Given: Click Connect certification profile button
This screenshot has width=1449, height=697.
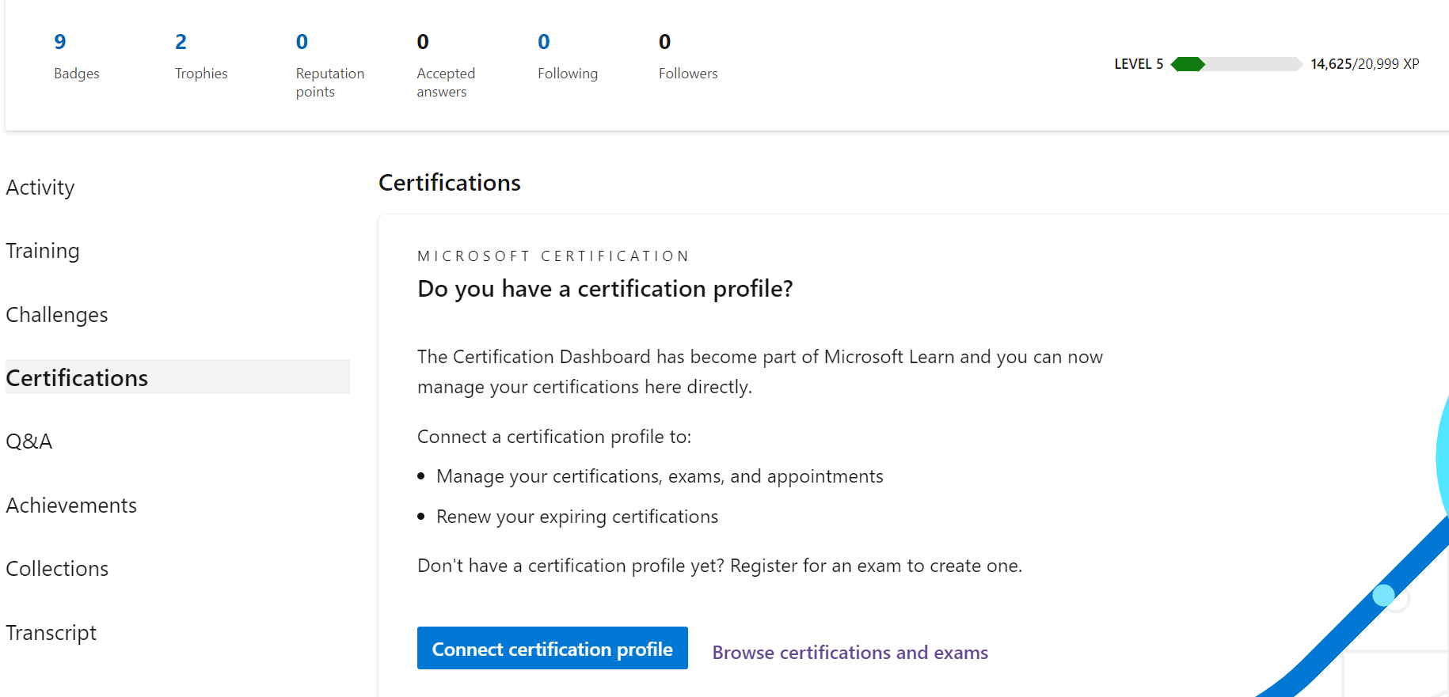Looking at the screenshot, I should point(553,648).
